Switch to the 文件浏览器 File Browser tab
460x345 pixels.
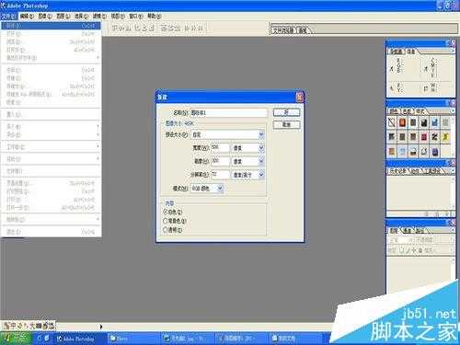coord(283,30)
